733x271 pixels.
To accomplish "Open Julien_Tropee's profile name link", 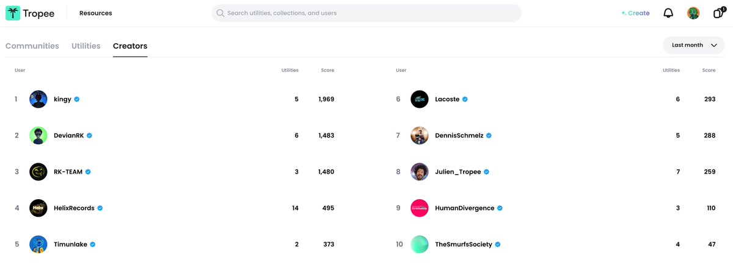I will click(x=458, y=172).
